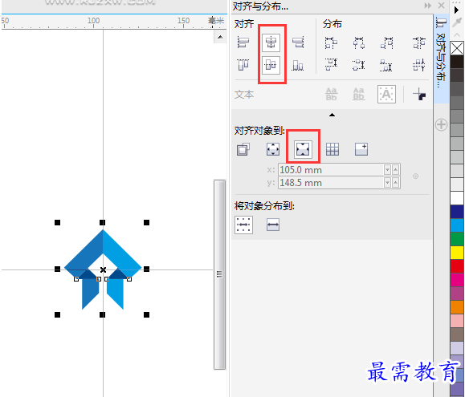Align objects to Page Center
The width and height of the screenshot is (465, 397).
[x=303, y=149]
